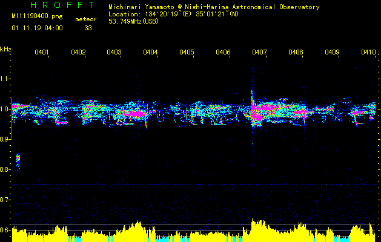This screenshot has width=381, height=242.
Task: Click the meteor count 33
Action: [88, 28]
